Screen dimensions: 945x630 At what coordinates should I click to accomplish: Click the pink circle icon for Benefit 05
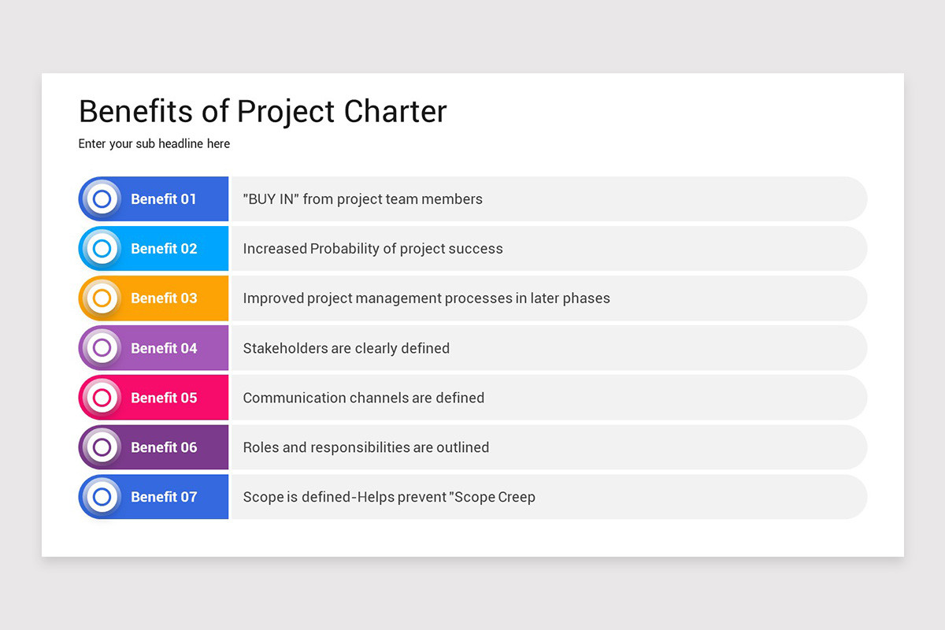tap(102, 398)
